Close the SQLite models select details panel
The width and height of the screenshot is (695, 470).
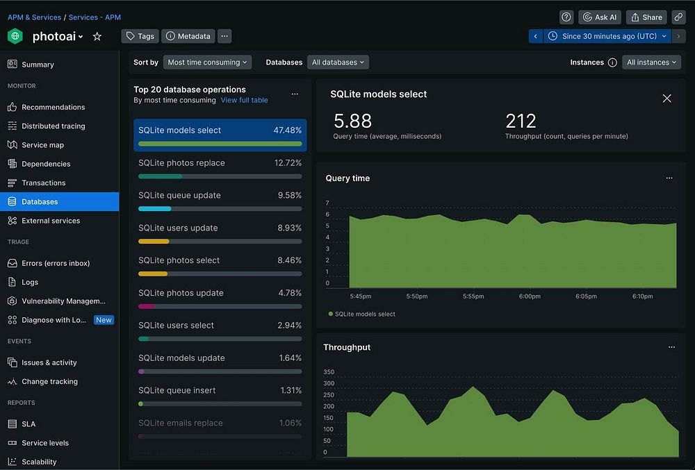pyautogui.click(x=667, y=99)
